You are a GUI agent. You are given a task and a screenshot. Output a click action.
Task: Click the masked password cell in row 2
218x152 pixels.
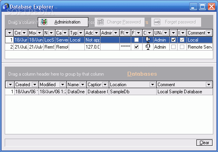click(125, 47)
